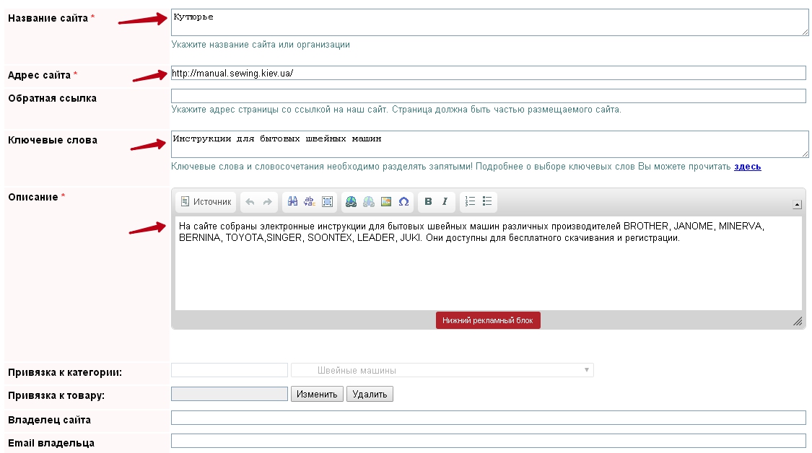Click the label 'Описание'
This screenshot has width=812, height=453.
[33, 197]
